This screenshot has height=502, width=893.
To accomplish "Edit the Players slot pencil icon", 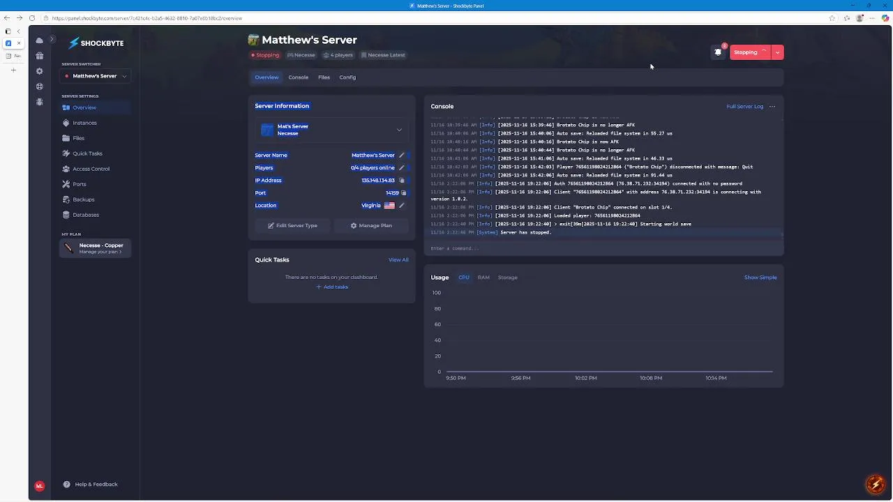I will 401,168.
